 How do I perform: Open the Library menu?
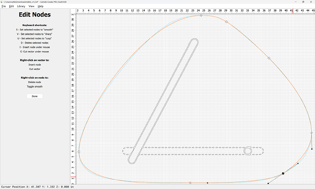[21, 6]
